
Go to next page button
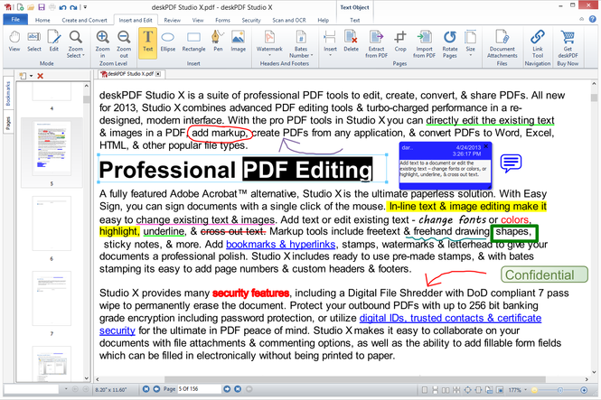coord(227,389)
